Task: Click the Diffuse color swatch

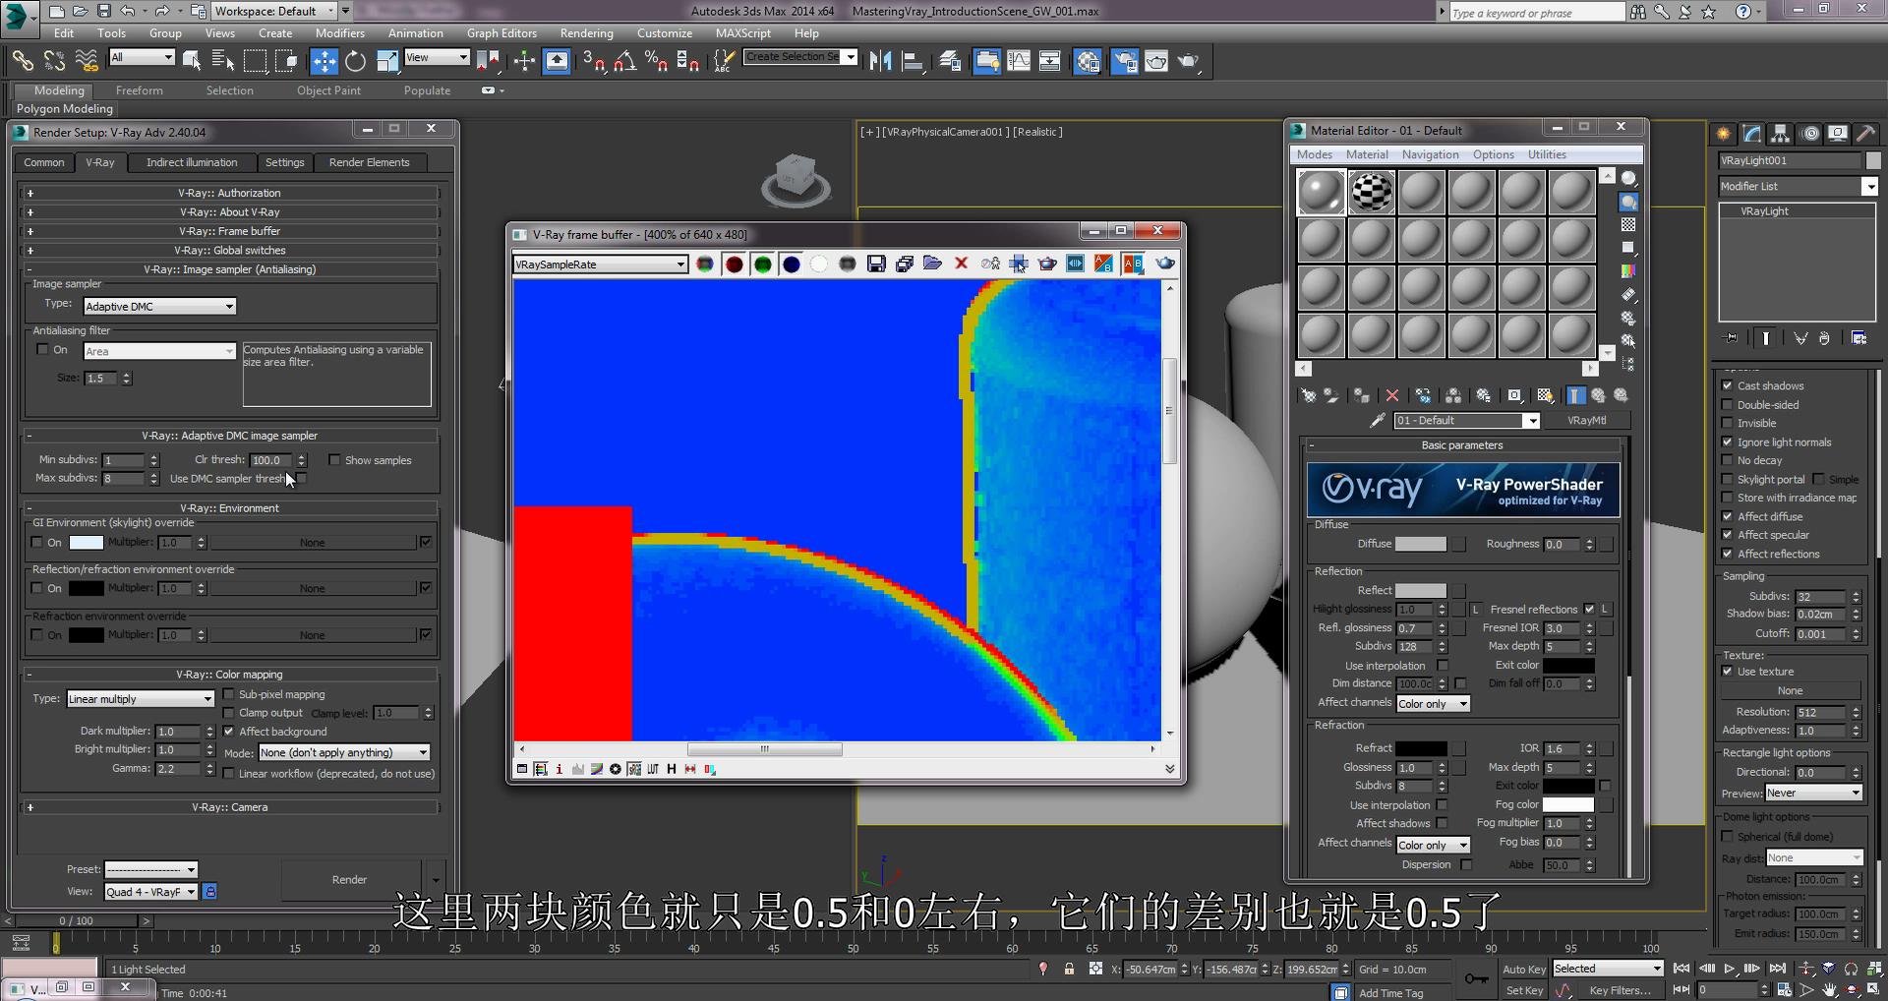Action: pos(1421,544)
